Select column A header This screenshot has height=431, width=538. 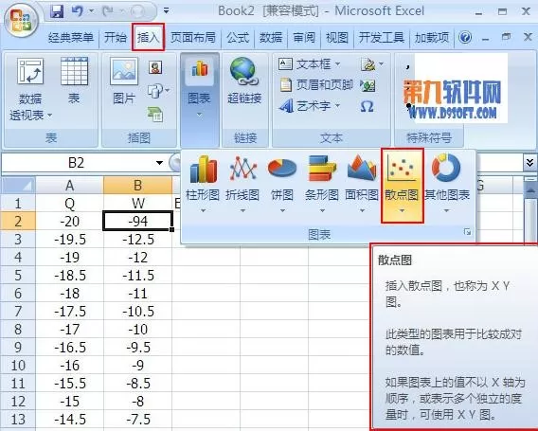pyautogui.click(x=69, y=186)
